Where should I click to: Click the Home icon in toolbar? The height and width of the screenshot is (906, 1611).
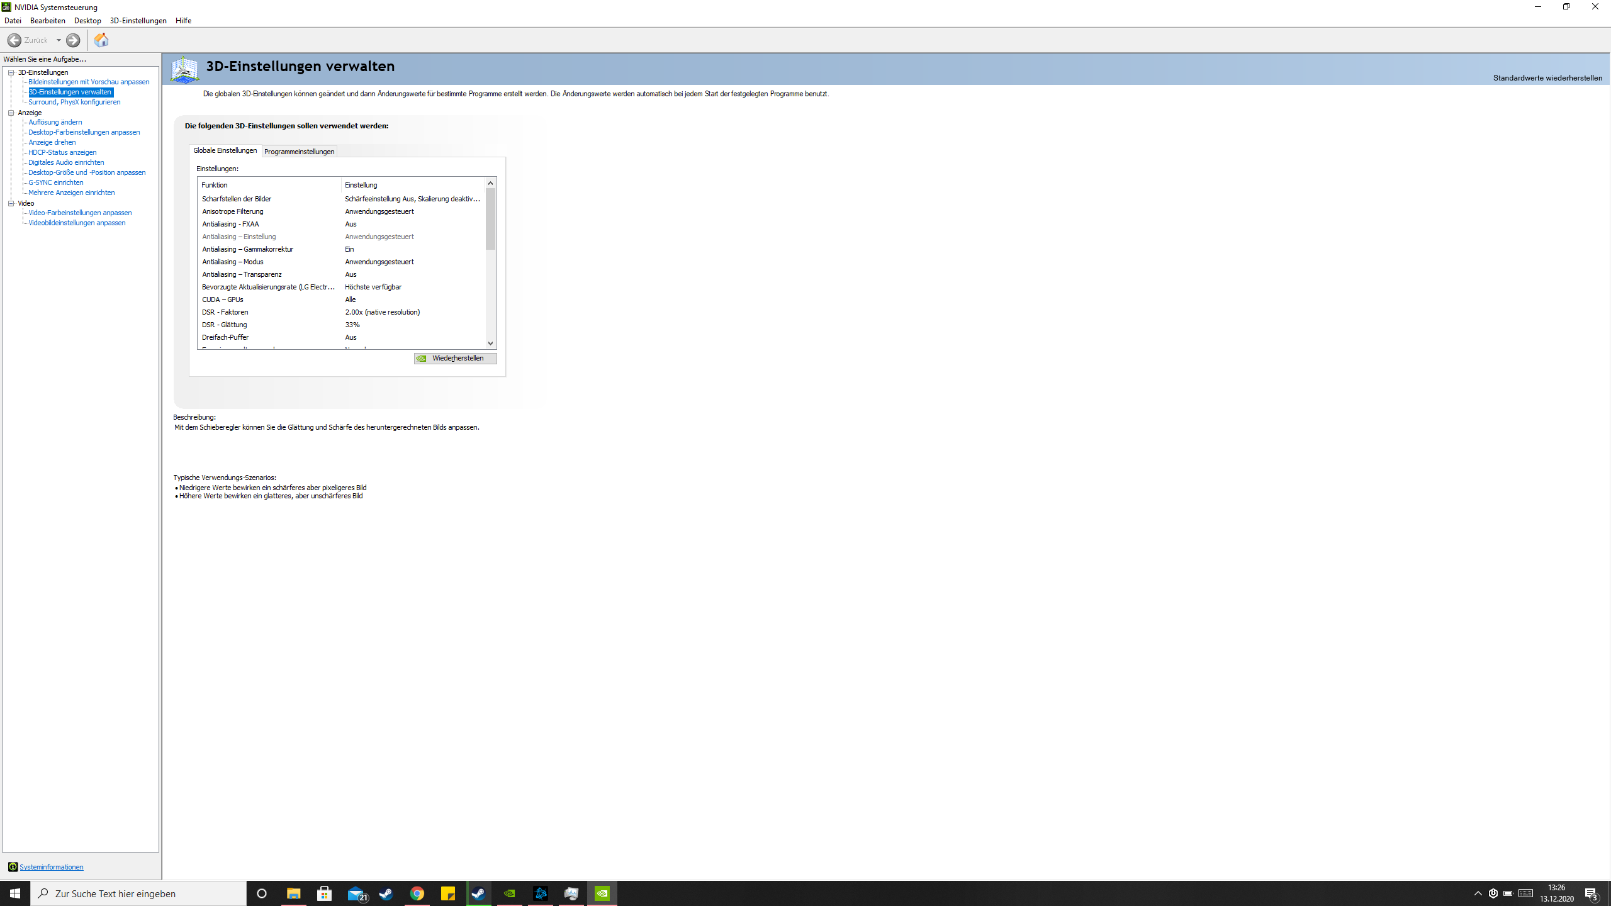click(101, 40)
